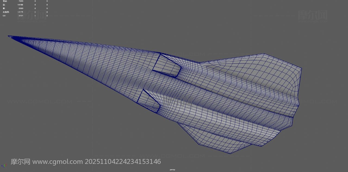Click the face count value 6989
Screen dimensions: 348x172
pos(21,8)
